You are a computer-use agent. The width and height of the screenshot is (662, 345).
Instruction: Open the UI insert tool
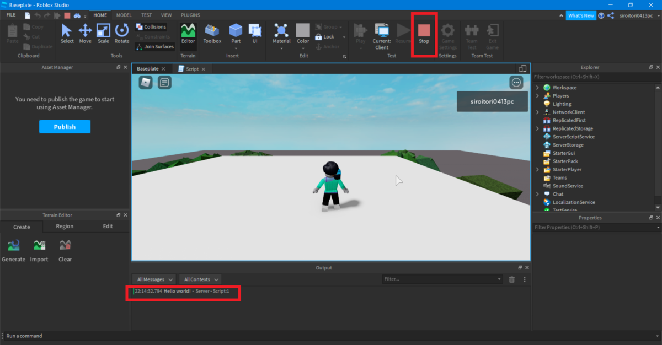click(x=255, y=33)
